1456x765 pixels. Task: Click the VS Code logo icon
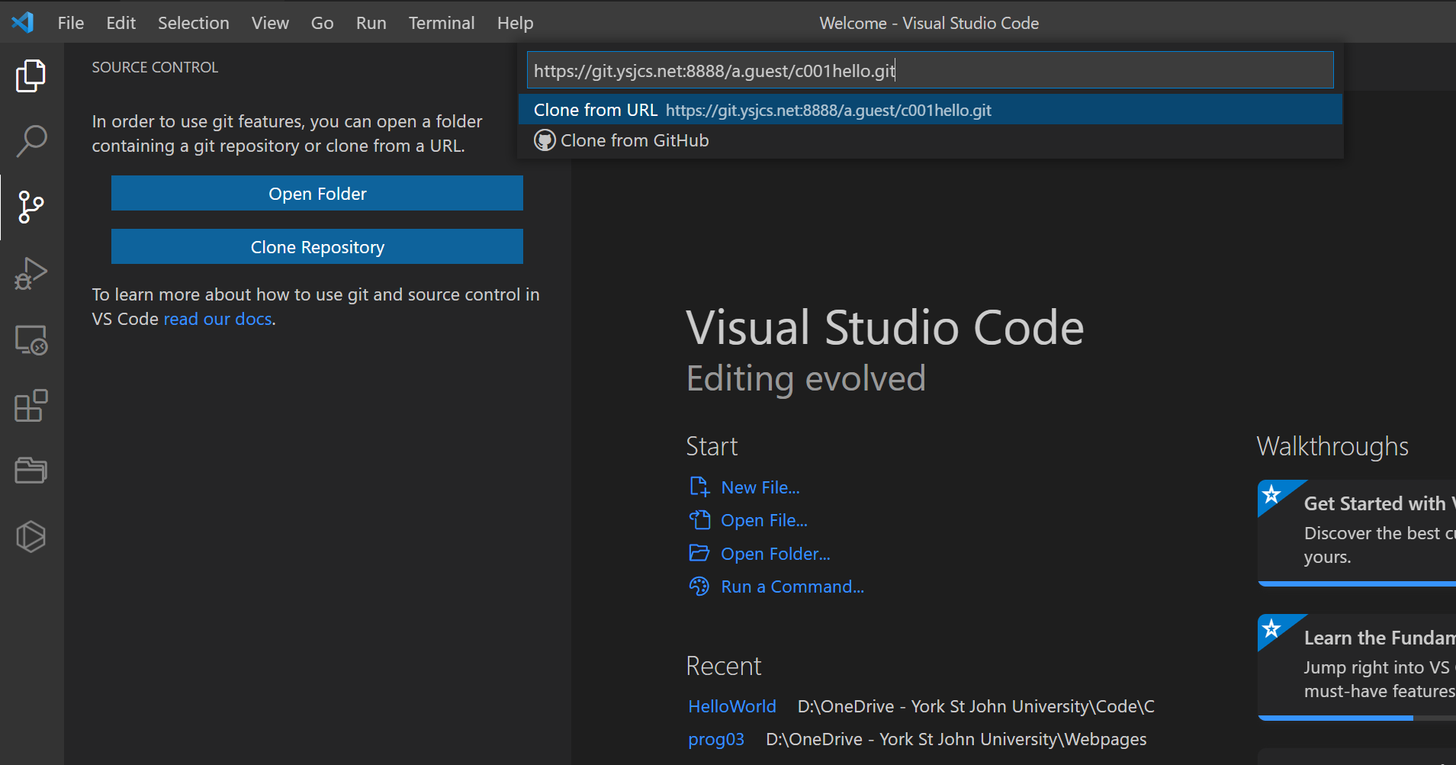click(x=23, y=22)
